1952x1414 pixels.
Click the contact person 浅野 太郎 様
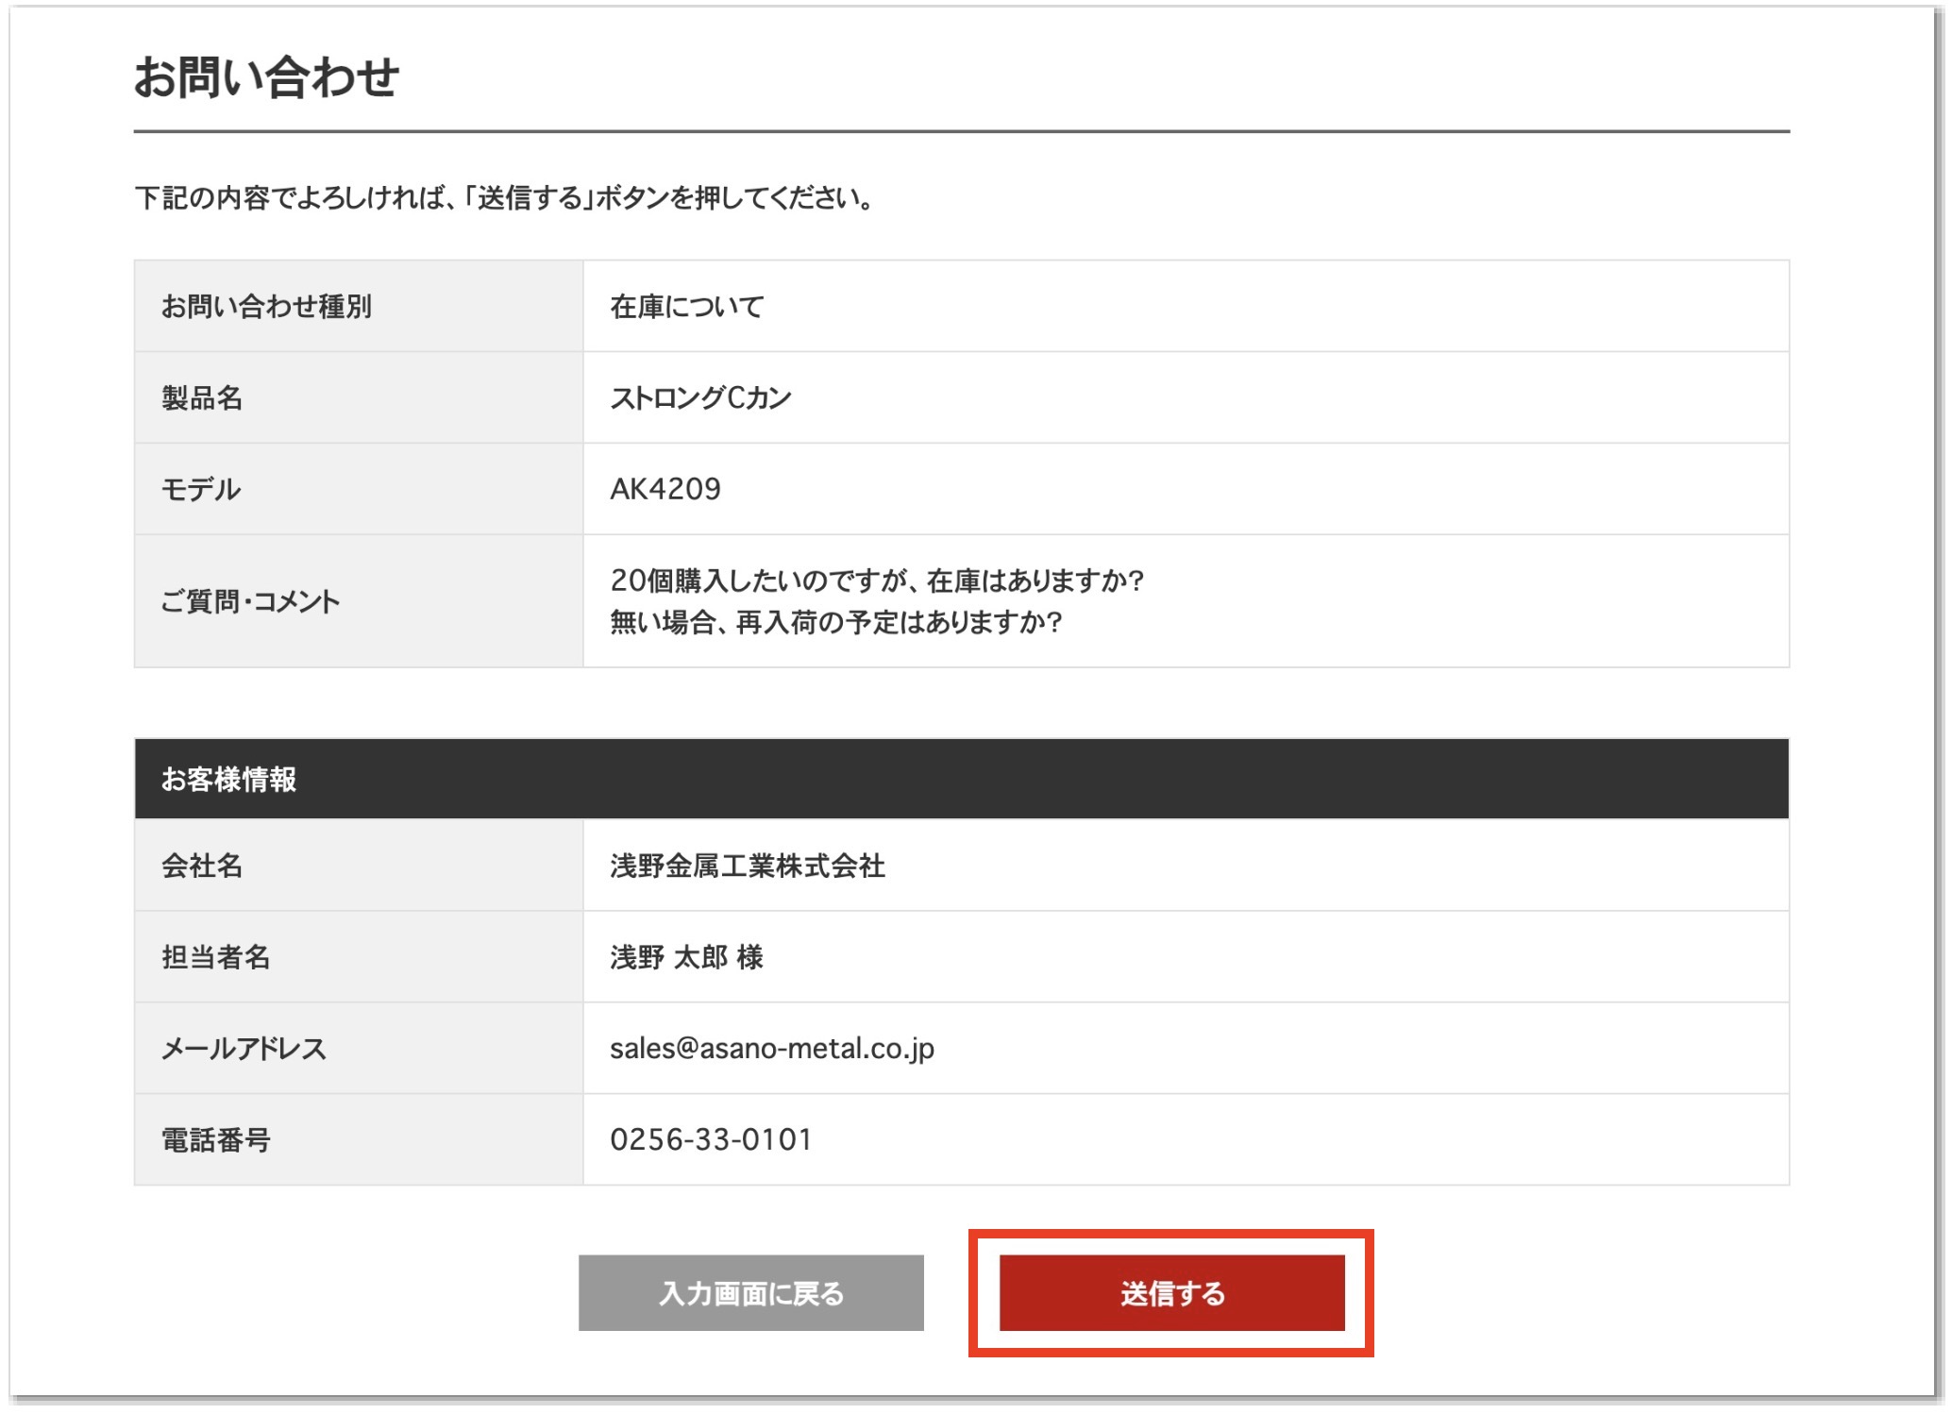click(689, 956)
